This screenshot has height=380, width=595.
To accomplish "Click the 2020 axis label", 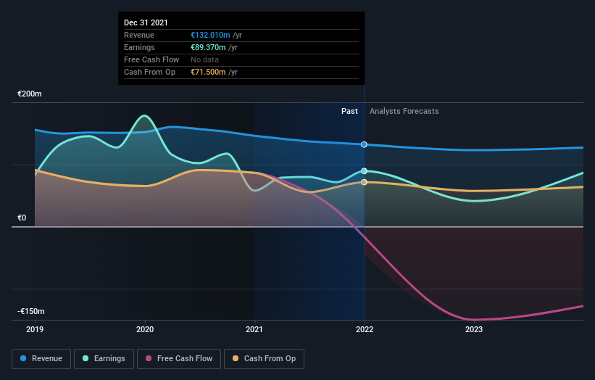I will [x=145, y=329].
